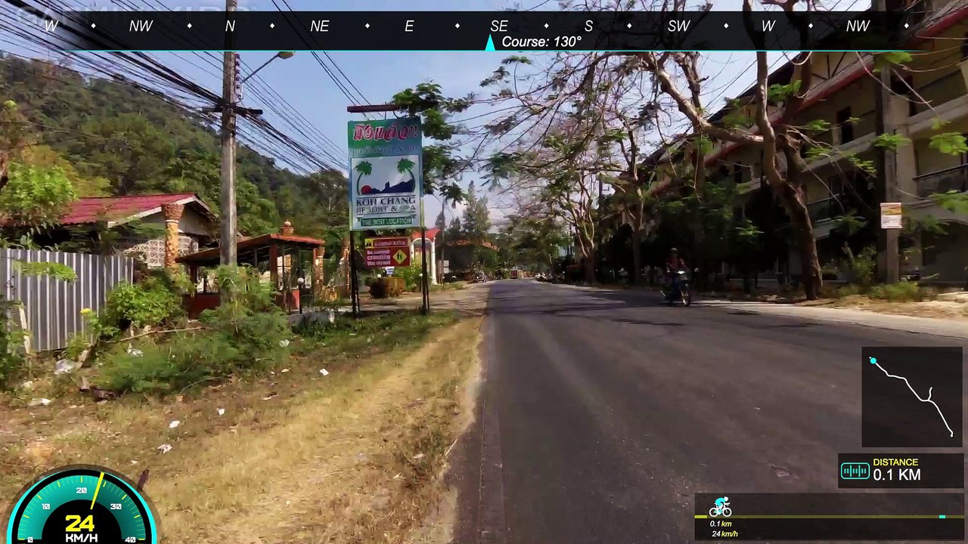Click the "24 km/h" text under the cyclist icon
The image size is (968, 544).
coord(724,534)
